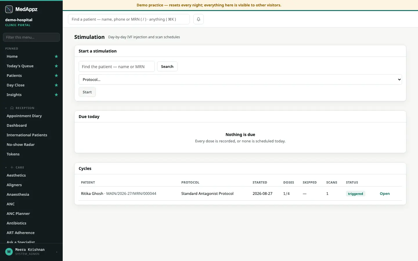Click the Care section plus icon
This screenshot has height=261, width=418.
coord(12,168)
